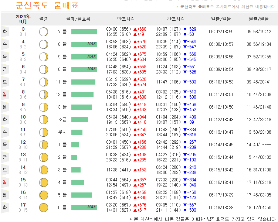Click the 수 weekday tab for the 11th
The width and height of the screenshot is (278, 222).
point(5,132)
